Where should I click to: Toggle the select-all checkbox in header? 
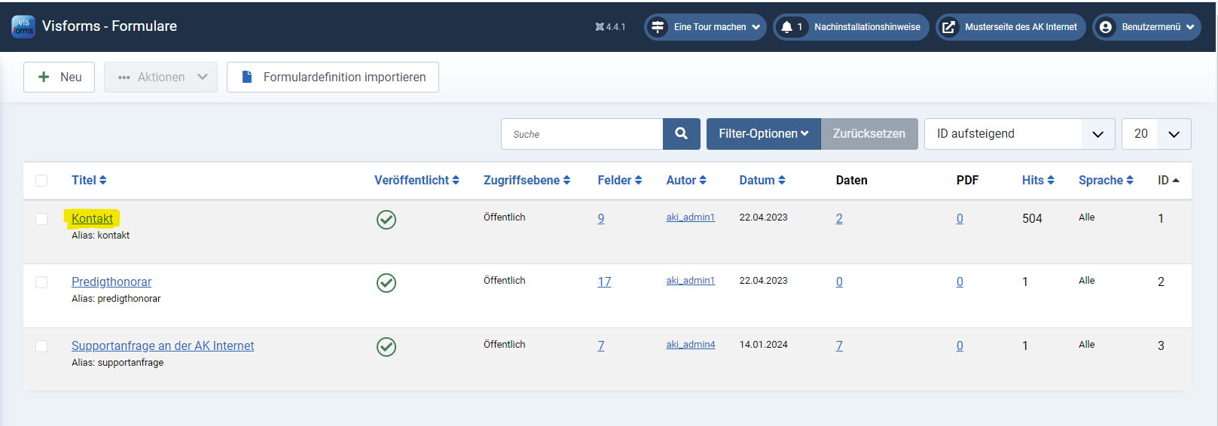pyautogui.click(x=41, y=181)
